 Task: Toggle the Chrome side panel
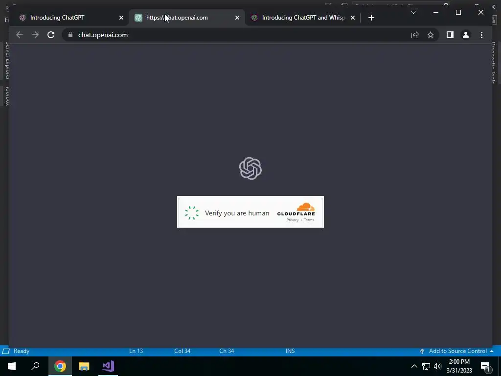click(x=450, y=35)
